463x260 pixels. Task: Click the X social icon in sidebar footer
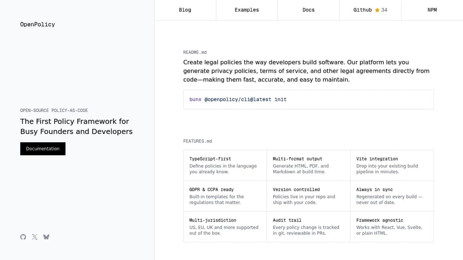pyautogui.click(x=35, y=237)
